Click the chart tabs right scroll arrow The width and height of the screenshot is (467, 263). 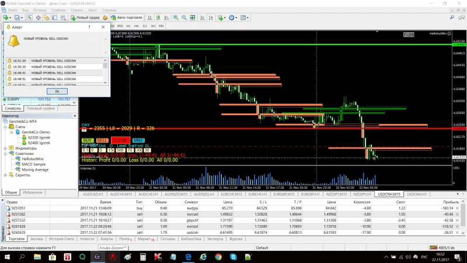coord(463,194)
